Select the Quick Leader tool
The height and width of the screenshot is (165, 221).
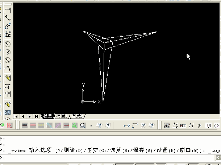[8, 104]
